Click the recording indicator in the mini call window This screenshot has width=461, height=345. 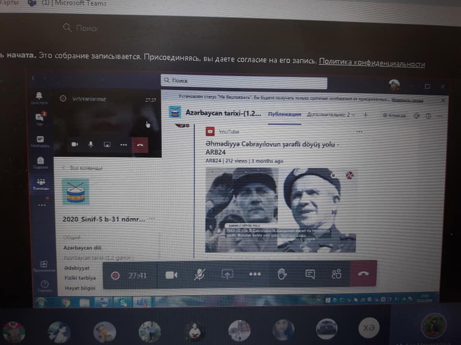click(63, 99)
